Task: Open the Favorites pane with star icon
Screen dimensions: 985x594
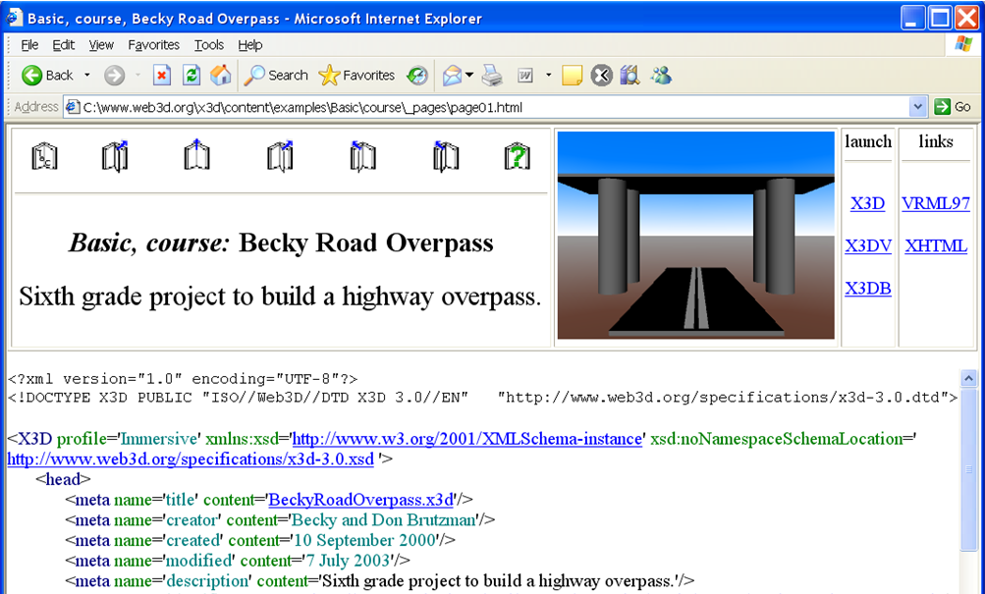Action: pos(356,76)
